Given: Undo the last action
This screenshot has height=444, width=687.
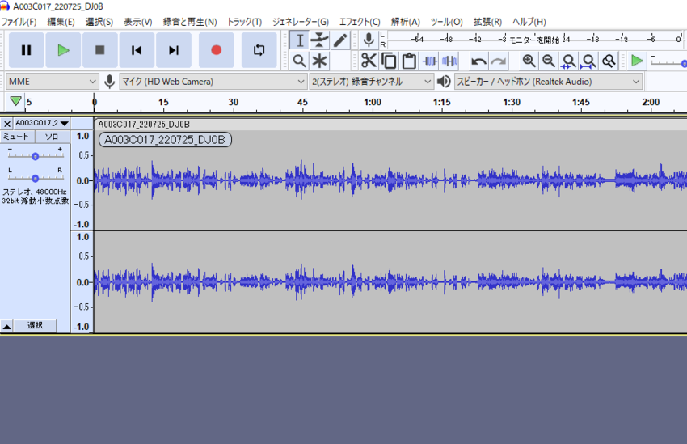Looking at the screenshot, I should [478, 61].
